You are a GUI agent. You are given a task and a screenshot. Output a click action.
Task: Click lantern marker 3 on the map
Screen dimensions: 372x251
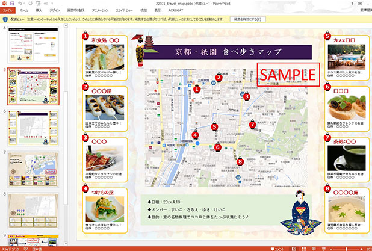[247, 96]
